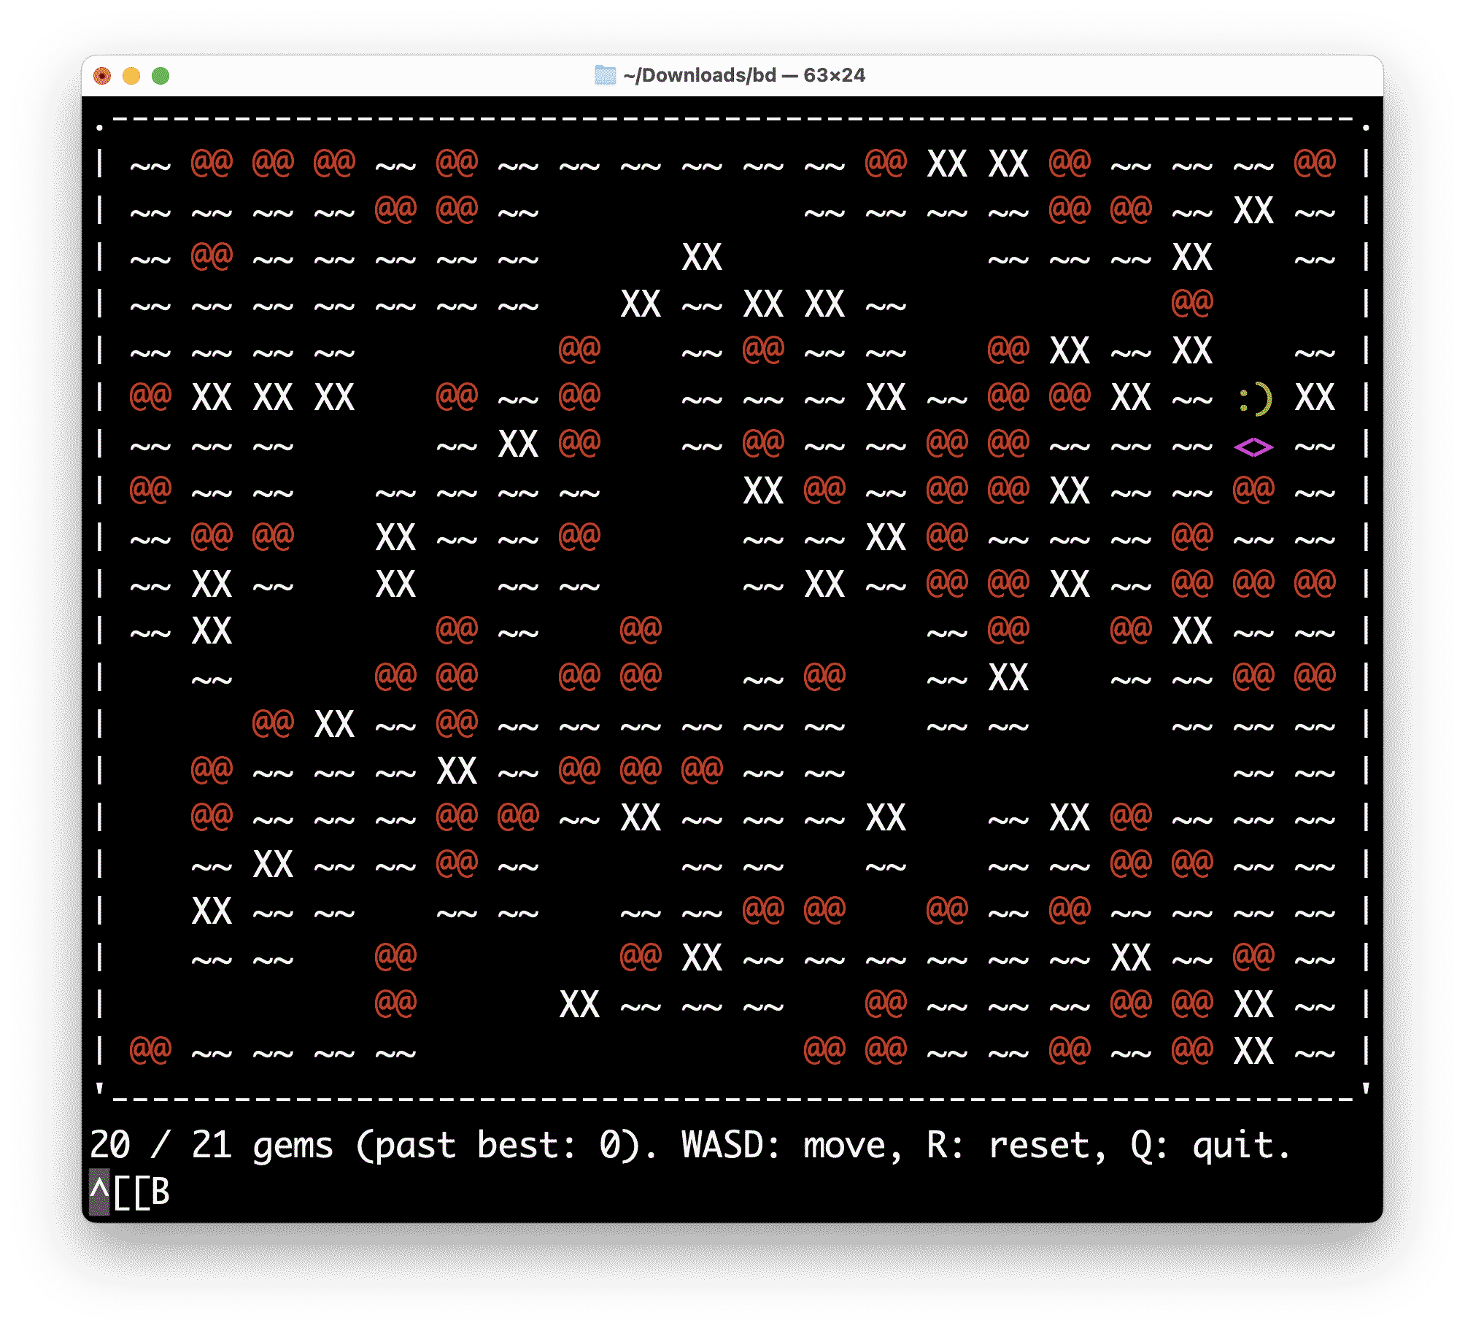Click the green zoom window button

[x=161, y=76]
